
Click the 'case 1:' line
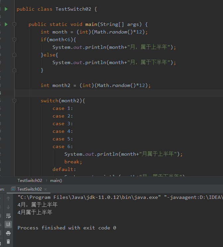(x=63, y=108)
